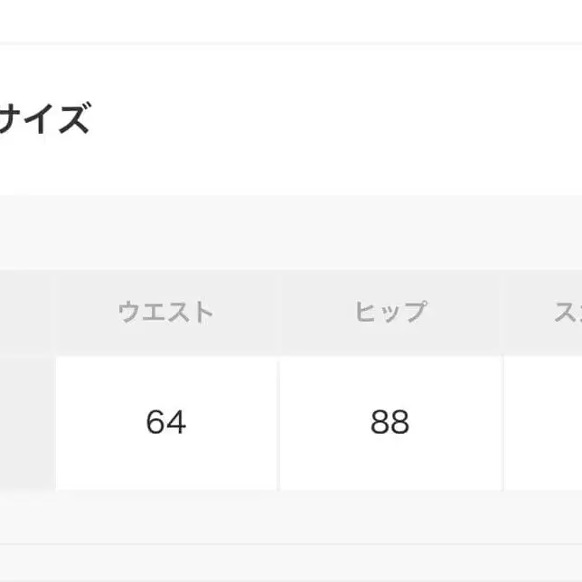This screenshot has height=582, width=582.
Task: Click the gray row-label cell left of 64
Action: [27, 422]
